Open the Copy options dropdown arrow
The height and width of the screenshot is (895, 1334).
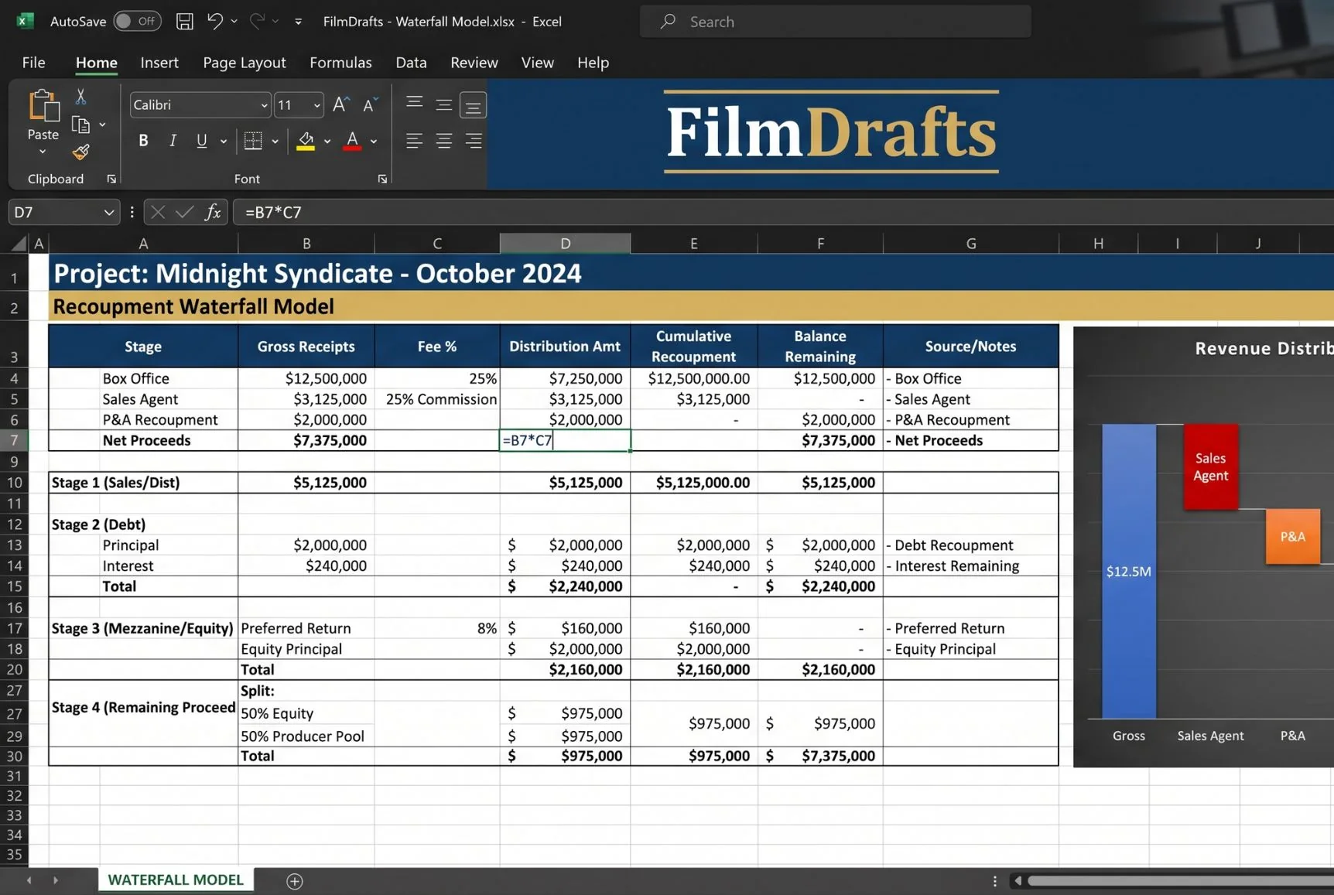102,125
